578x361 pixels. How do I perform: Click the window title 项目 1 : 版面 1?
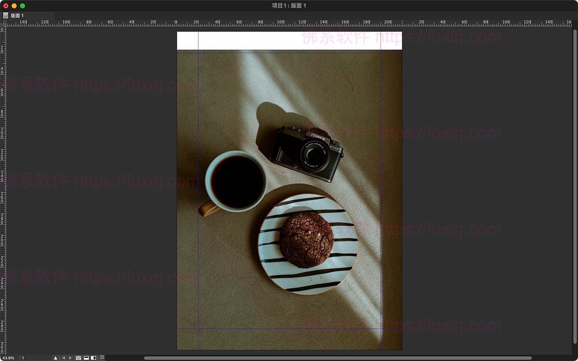coord(289,5)
